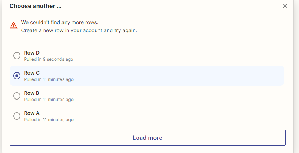
Task: Click 'Create a new row in your account' text
Action: click(61, 30)
